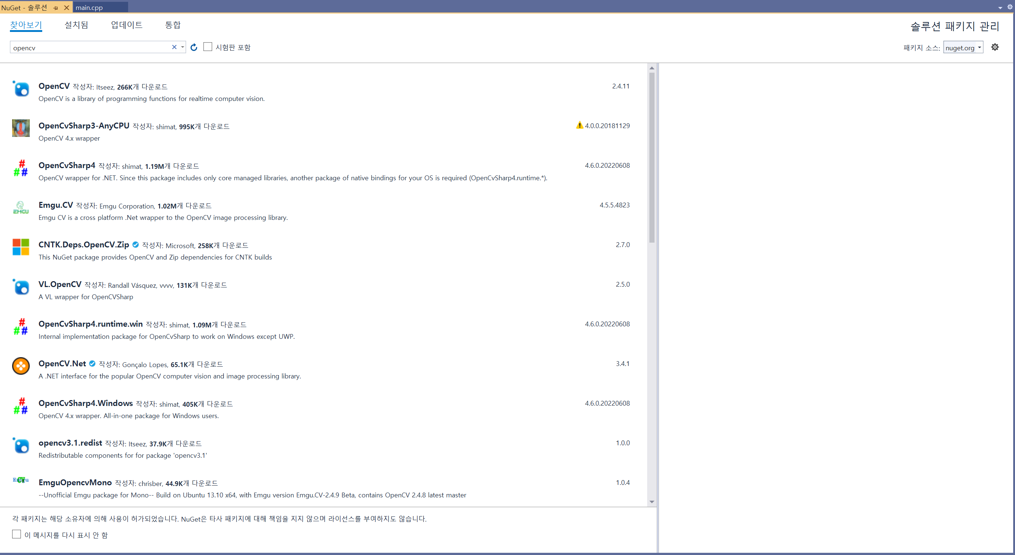The width and height of the screenshot is (1015, 555).
Task: Open NuGet settings gear icon
Action: [994, 47]
